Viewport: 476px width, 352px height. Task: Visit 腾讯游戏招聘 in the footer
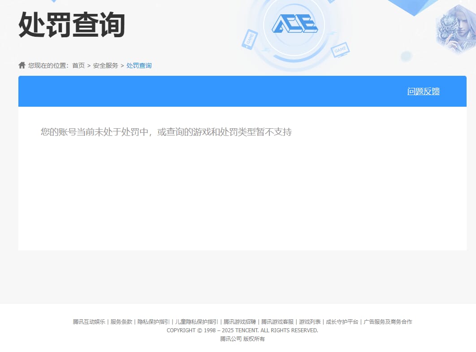(240, 322)
